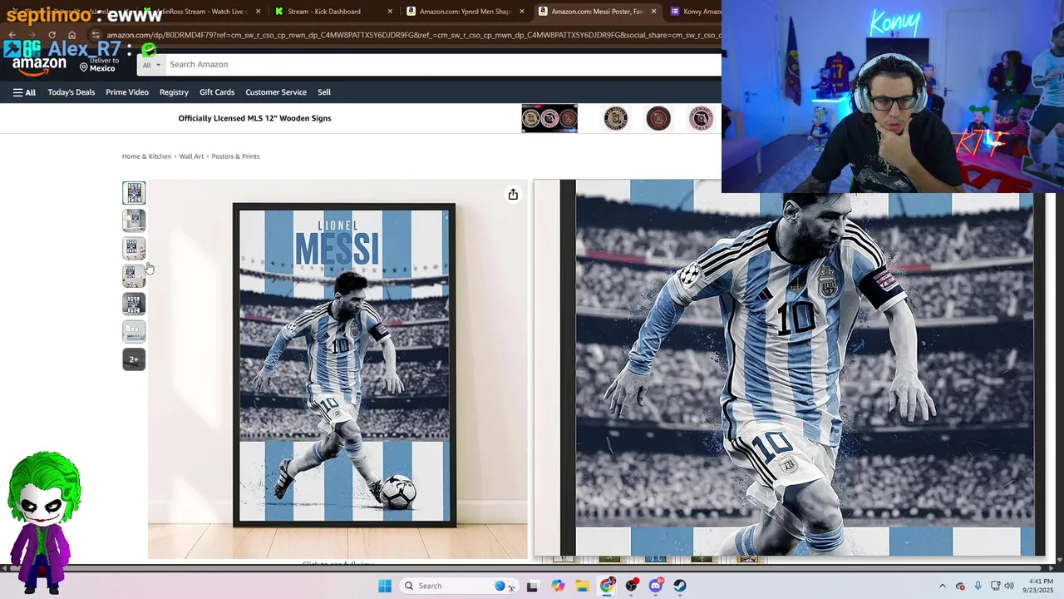The height and width of the screenshot is (599, 1064).
Task: Switch to the Ypnrd Men Shape Amazon tab
Action: point(465,12)
